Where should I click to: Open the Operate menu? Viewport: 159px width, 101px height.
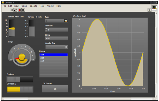tap(33, 6)
